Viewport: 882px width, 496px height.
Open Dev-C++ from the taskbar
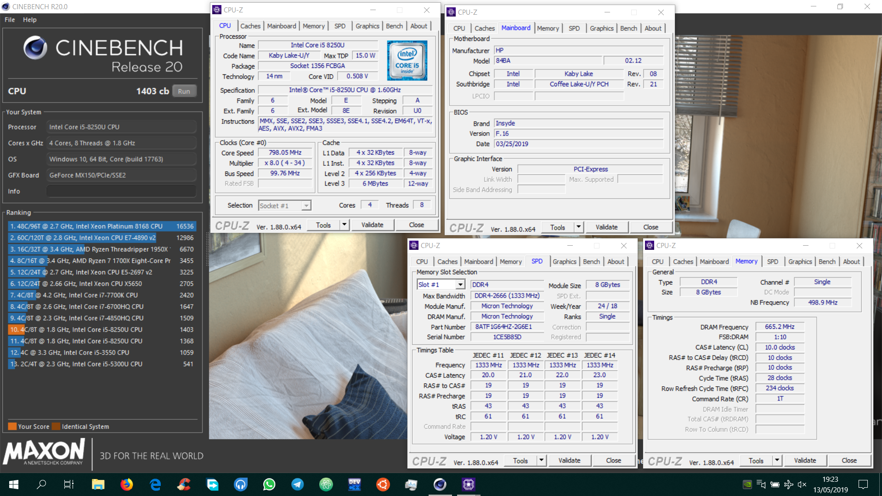pyautogui.click(x=355, y=485)
